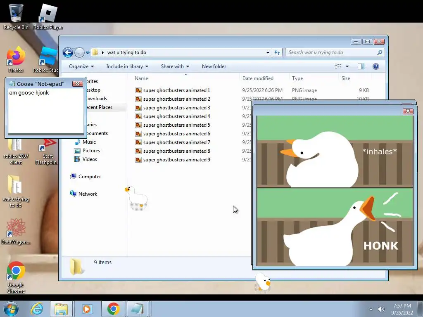Click the goose below the Explorer window
The image size is (423, 317).
click(262, 283)
